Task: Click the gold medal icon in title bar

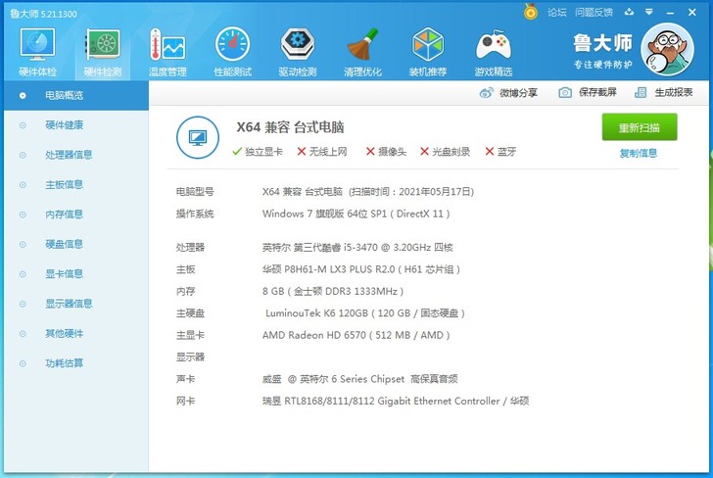Action: 530,12
